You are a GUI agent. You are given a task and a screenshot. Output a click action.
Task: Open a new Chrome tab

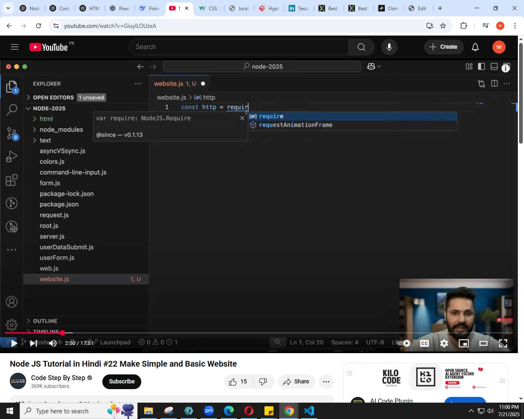tap(440, 8)
